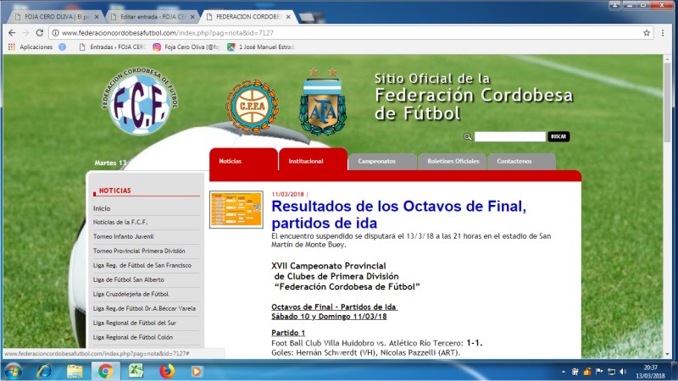
Task: Click the orange article thumbnail image
Action: click(x=236, y=209)
